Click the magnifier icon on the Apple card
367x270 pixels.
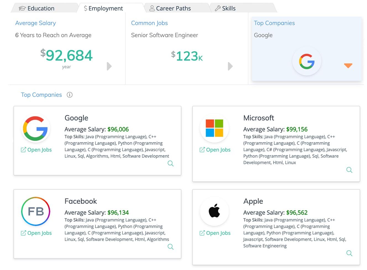click(349, 253)
